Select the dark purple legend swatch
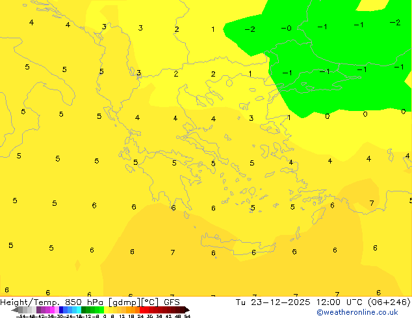 coord(38,310)
